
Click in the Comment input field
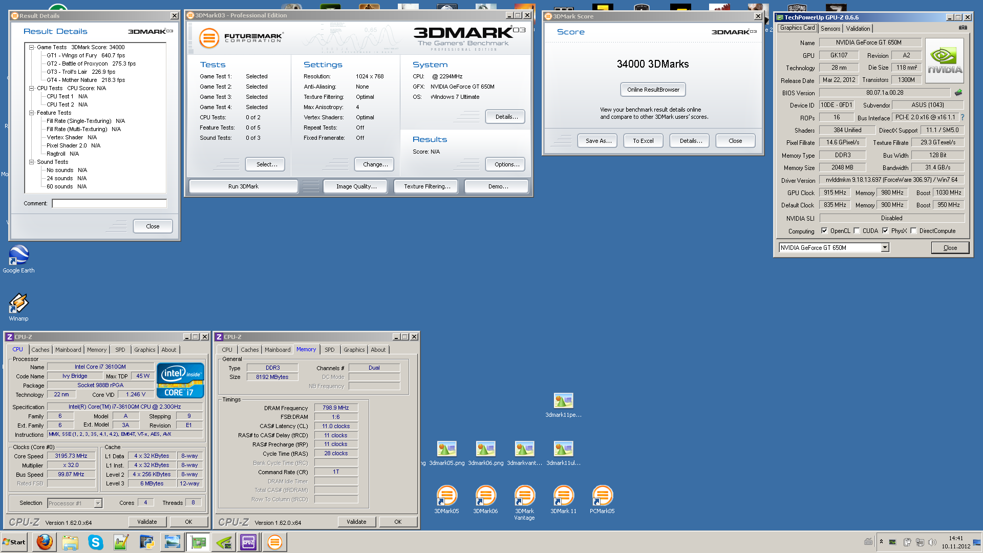[110, 203]
